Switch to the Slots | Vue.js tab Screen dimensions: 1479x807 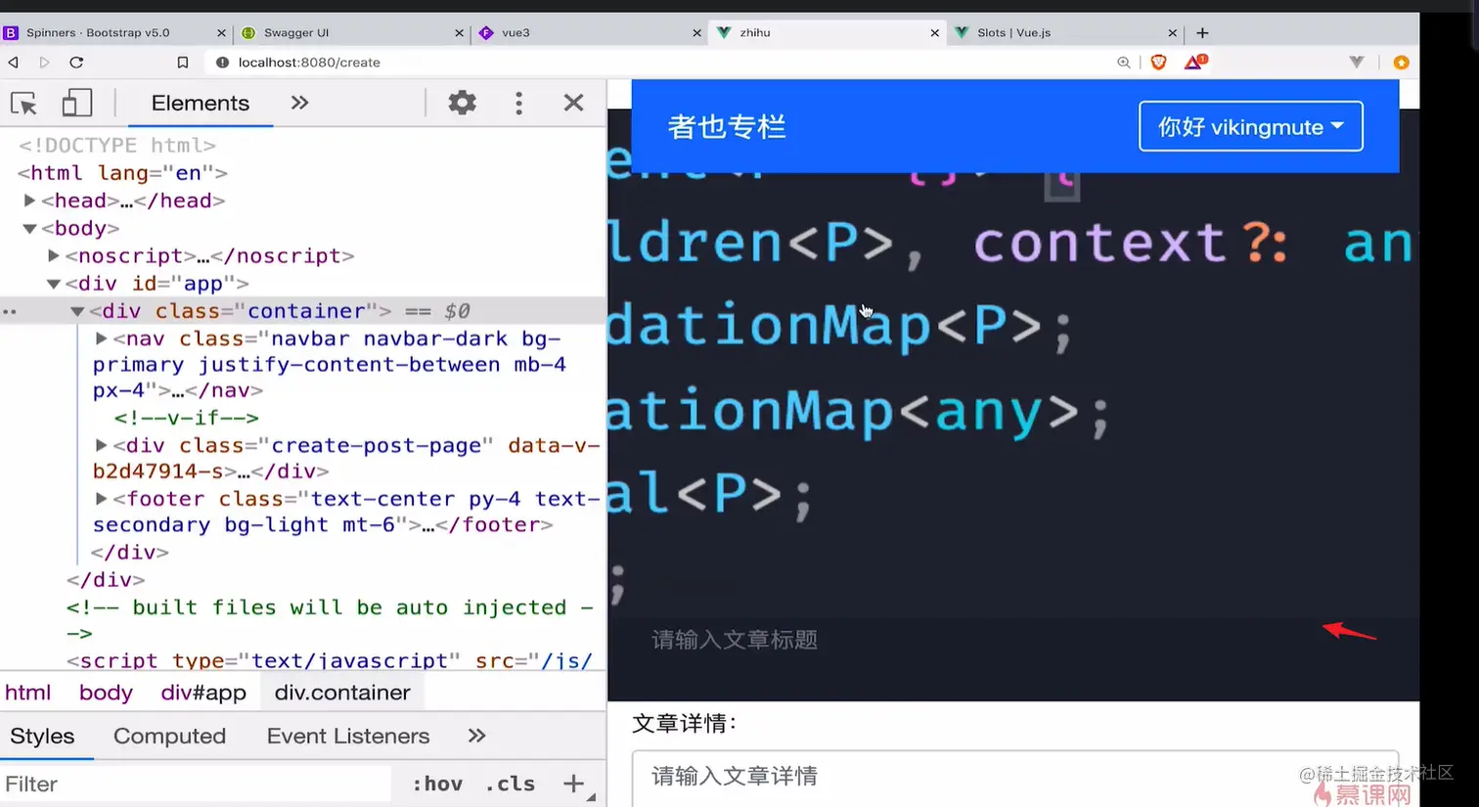(x=1014, y=32)
